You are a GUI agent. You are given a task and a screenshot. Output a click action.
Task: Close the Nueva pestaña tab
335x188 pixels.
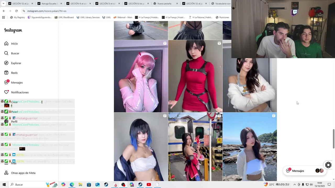(177, 4)
